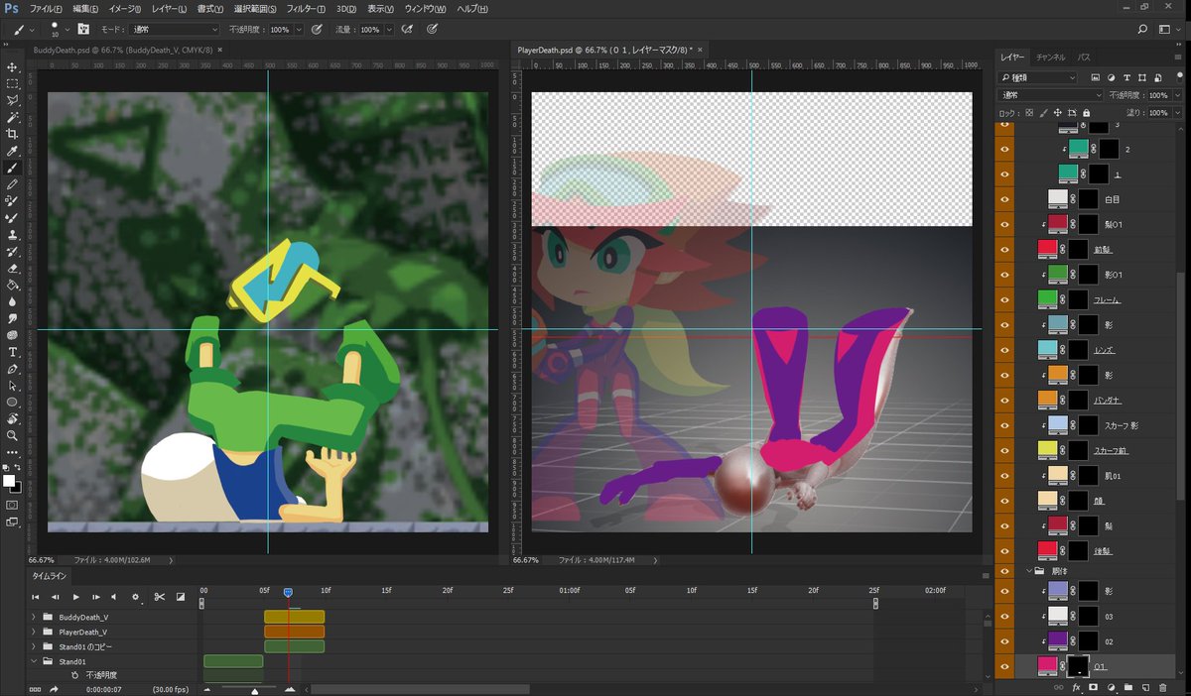The image size is (1191, 696).
Task: Hide the 白目 layer
Action: pos(1004,199)
